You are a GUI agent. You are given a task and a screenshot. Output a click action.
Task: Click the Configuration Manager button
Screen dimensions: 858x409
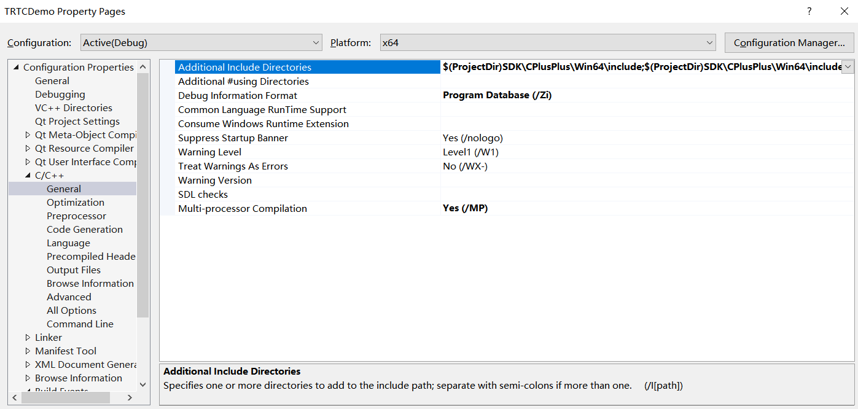coord(789,42)
